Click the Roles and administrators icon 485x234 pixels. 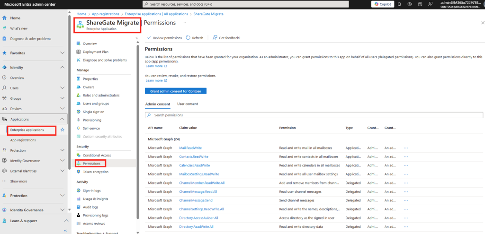79,95
